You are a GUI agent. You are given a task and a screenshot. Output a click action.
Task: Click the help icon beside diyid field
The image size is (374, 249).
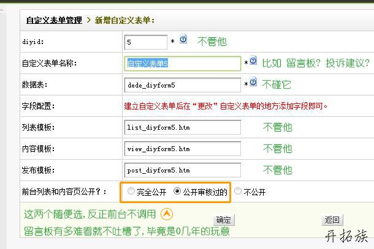coord(183,39)
